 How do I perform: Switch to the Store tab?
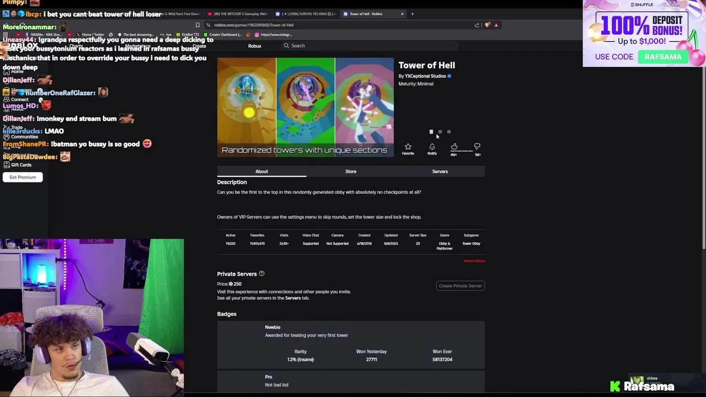(x=351, y=171)
